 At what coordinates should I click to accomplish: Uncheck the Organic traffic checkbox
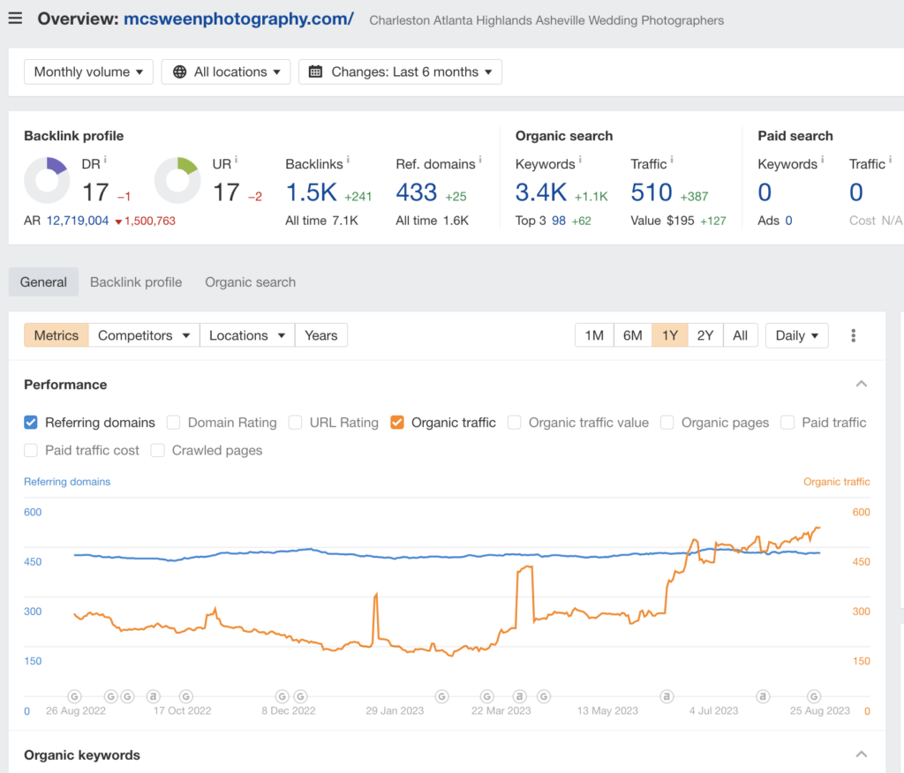[x=396, y=423]
